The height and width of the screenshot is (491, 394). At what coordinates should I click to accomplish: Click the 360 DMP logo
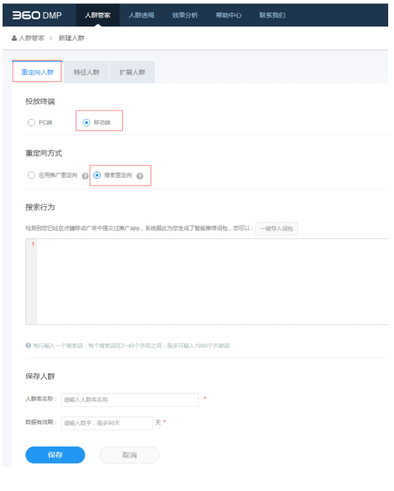[x=37, y=15]
